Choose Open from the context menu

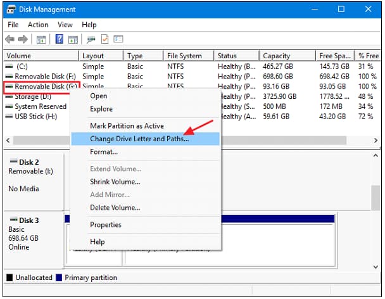[146, 96]
